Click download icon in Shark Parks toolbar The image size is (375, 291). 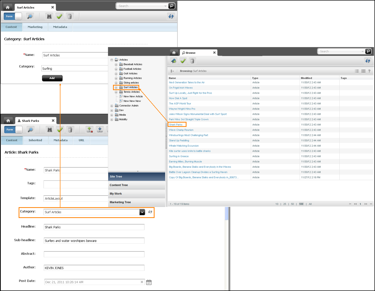point(100,130)
